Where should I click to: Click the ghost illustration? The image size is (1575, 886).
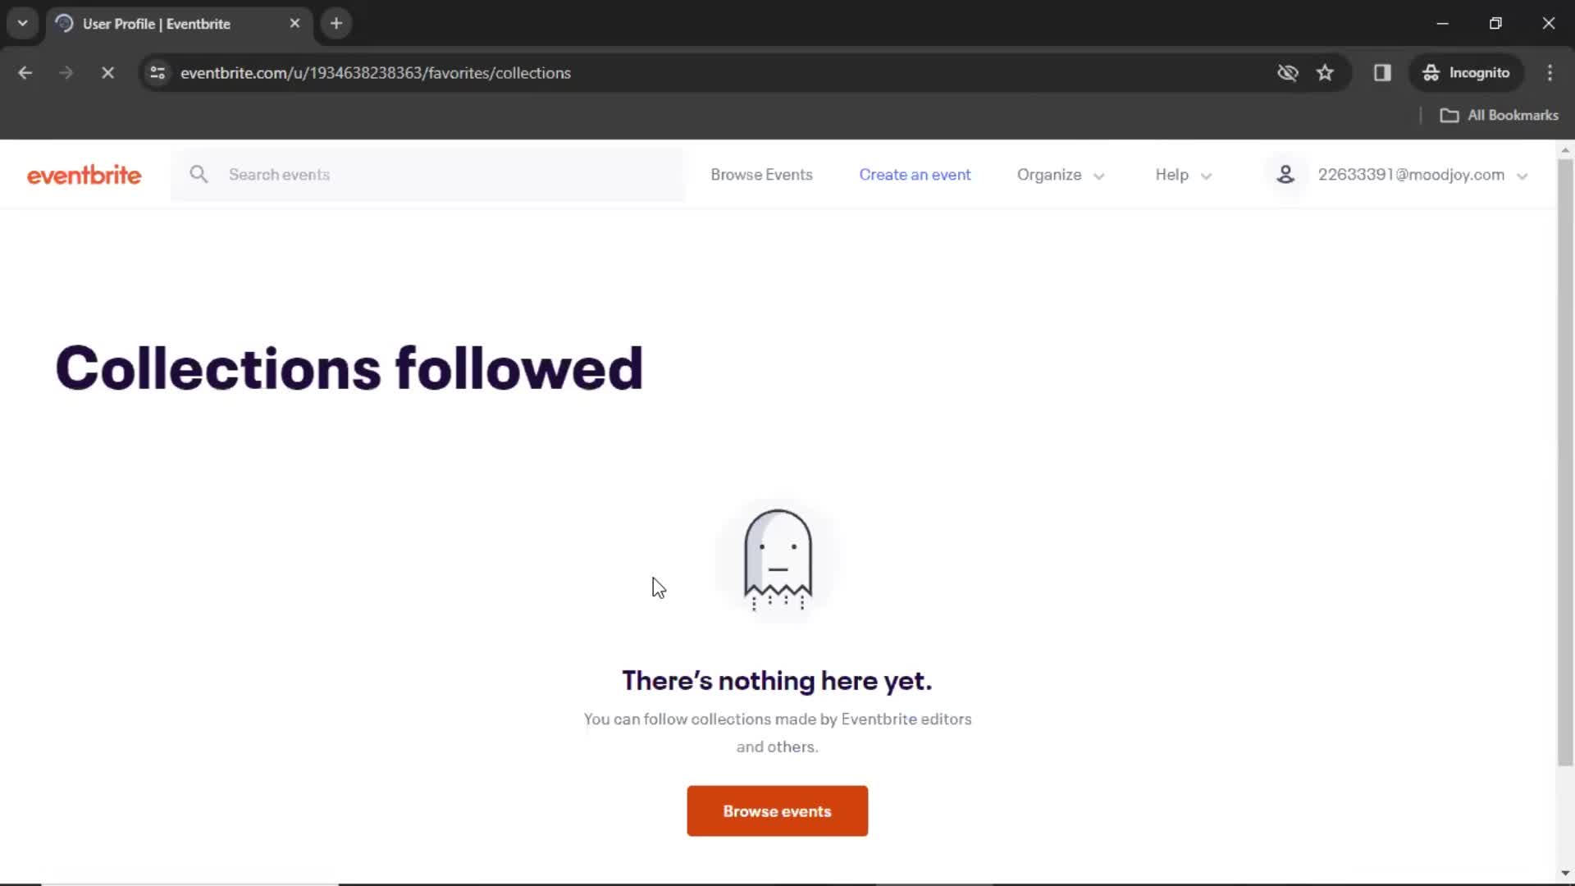click(x=778, y=559)
